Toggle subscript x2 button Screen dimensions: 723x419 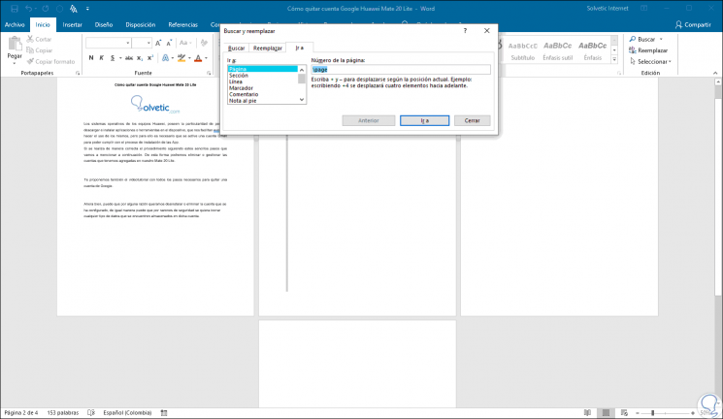click(140, 57)
